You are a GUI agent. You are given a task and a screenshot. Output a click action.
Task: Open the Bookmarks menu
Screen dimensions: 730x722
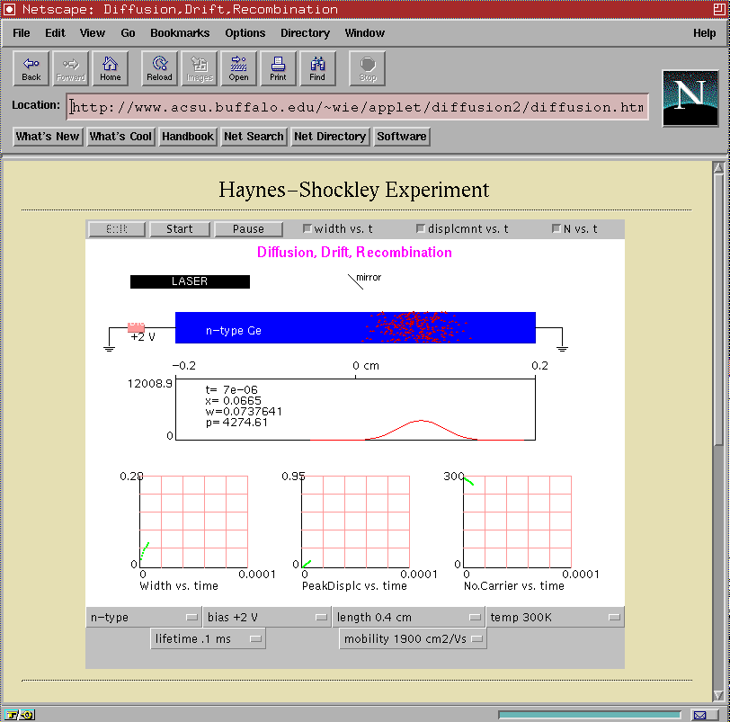(x=180, y=33)
